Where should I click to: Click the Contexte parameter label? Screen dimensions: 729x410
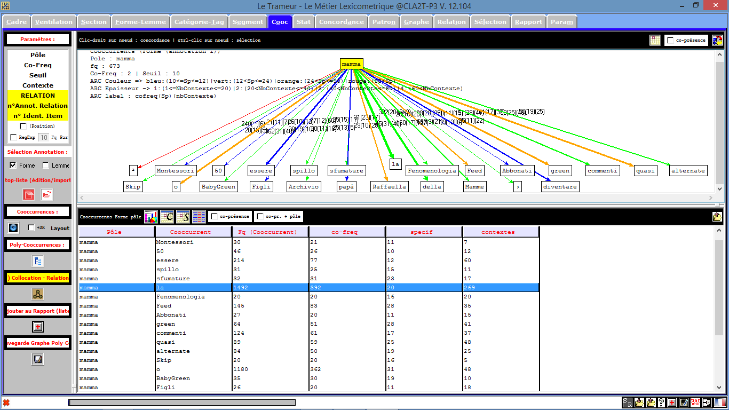(38, 85)
